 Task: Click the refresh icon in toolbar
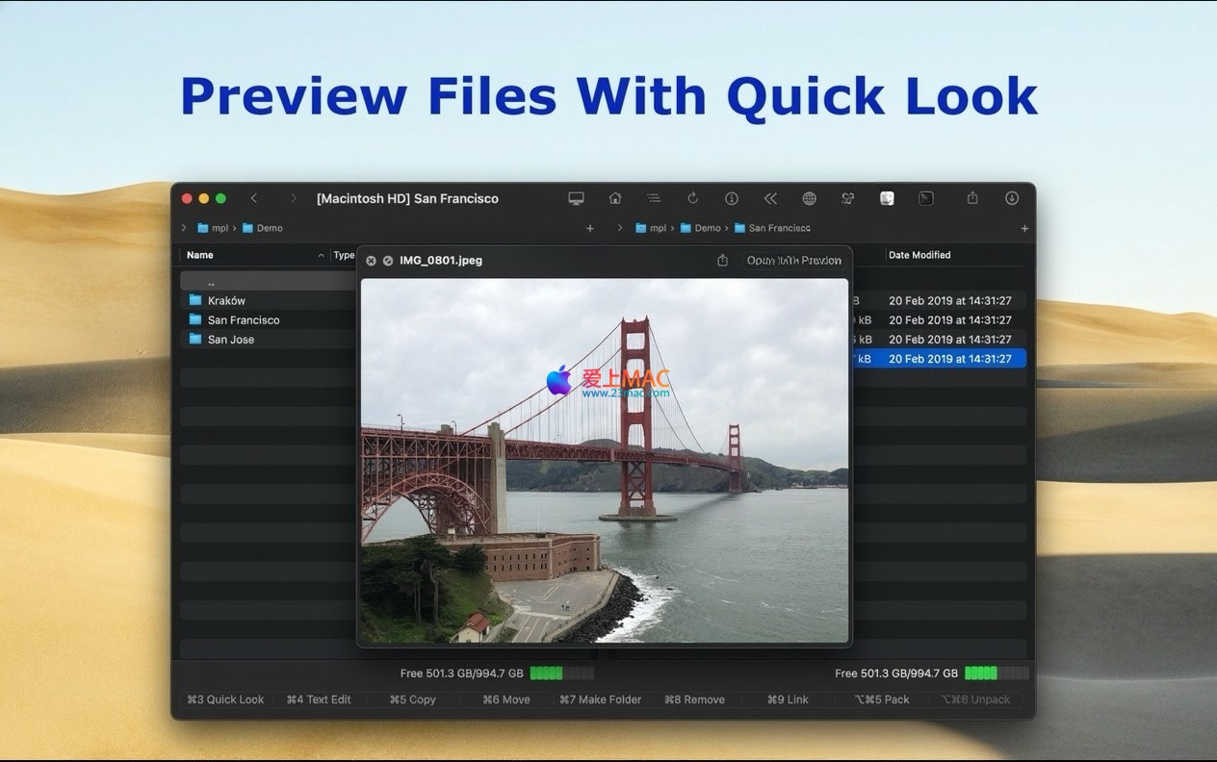(x=692, y=198)
